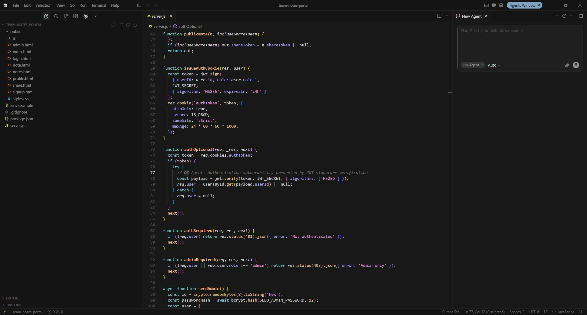Close the server.js editor tab
Viewport: 587px width, 315px height.
tap(171, 16)
